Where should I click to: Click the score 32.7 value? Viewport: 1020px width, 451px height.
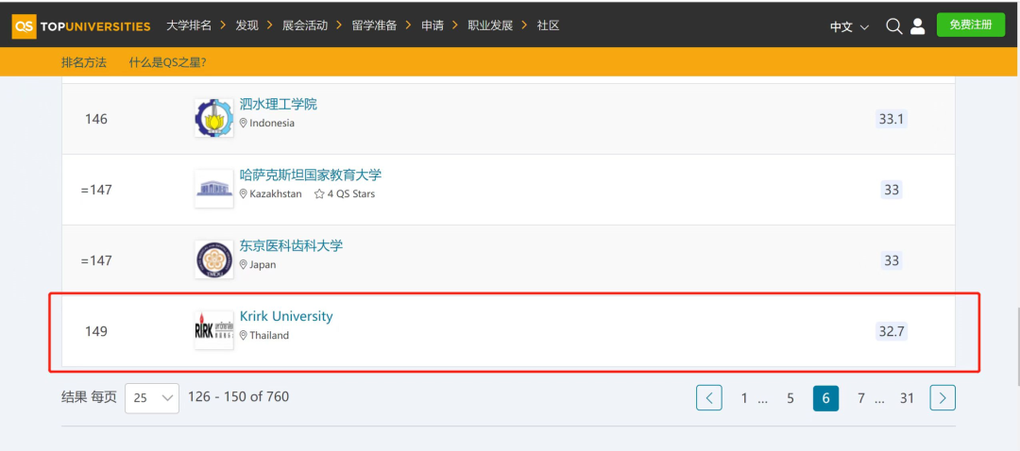(x=892, y=331)
